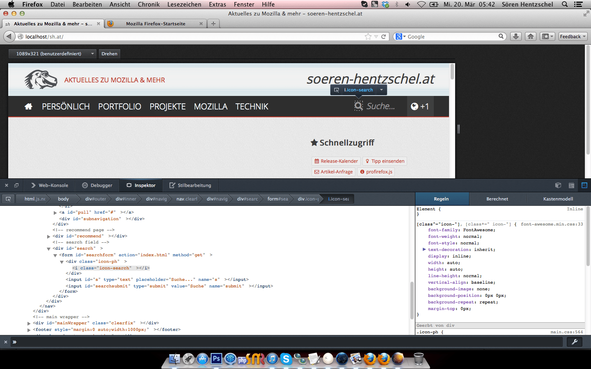Open the 3D view cube icon
The image size is (591, 369).
[x=558, y=185]
